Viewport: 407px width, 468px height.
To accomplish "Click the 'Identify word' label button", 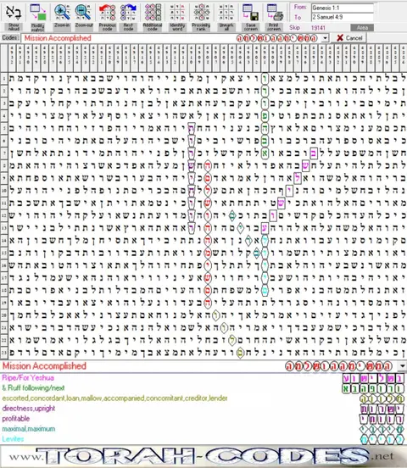I will pyautogui.click(x=177, y=27).
